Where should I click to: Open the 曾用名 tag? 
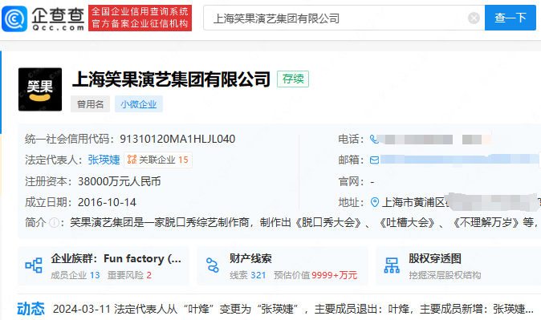pos(90,104)
